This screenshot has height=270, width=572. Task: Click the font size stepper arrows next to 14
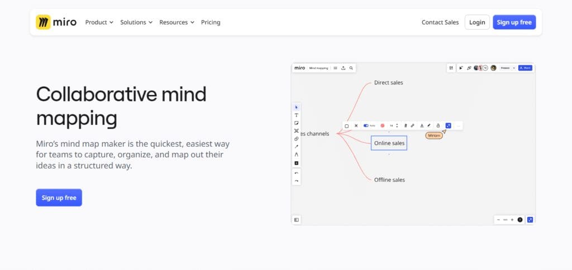point(397,126)
